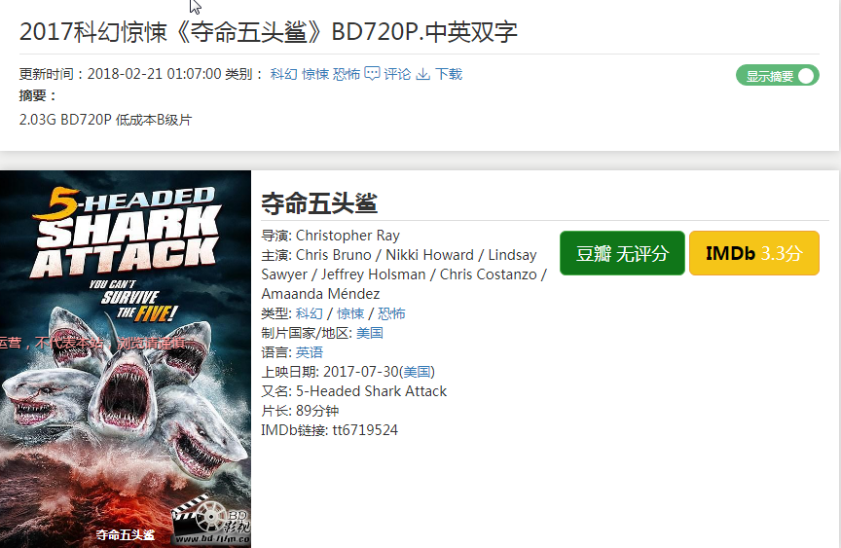841x548 pixels.
Task: Open the 5-Headed Shark Attack poster
Action: [126, 359]
